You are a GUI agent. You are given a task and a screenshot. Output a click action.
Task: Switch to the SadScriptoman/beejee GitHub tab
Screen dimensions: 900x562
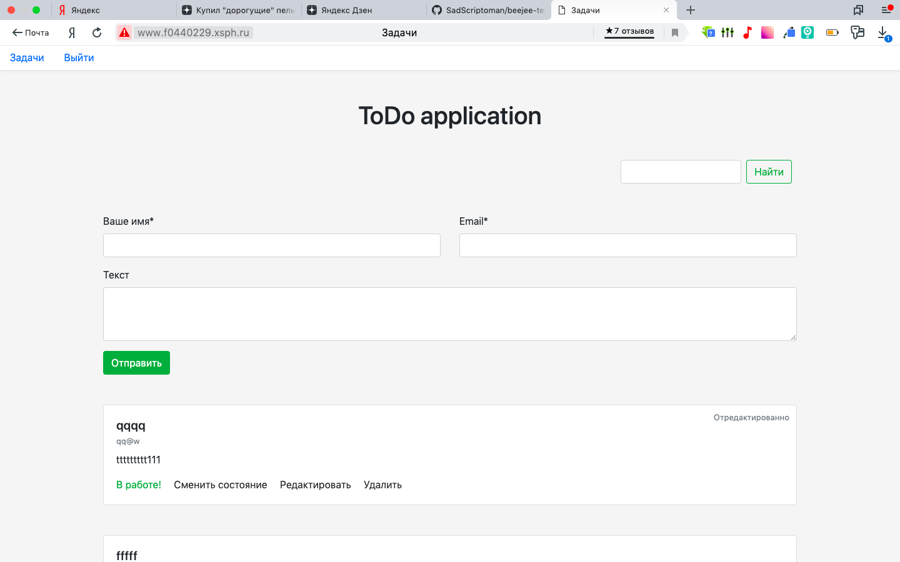point(489,10)
